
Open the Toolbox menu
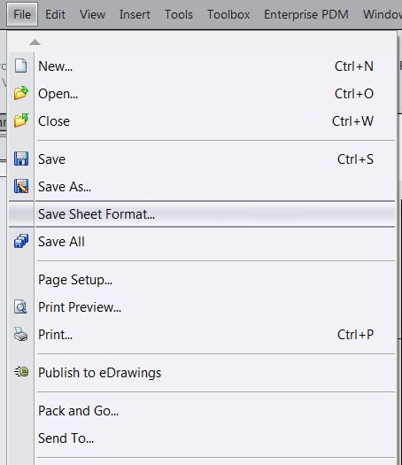point(228,14)
